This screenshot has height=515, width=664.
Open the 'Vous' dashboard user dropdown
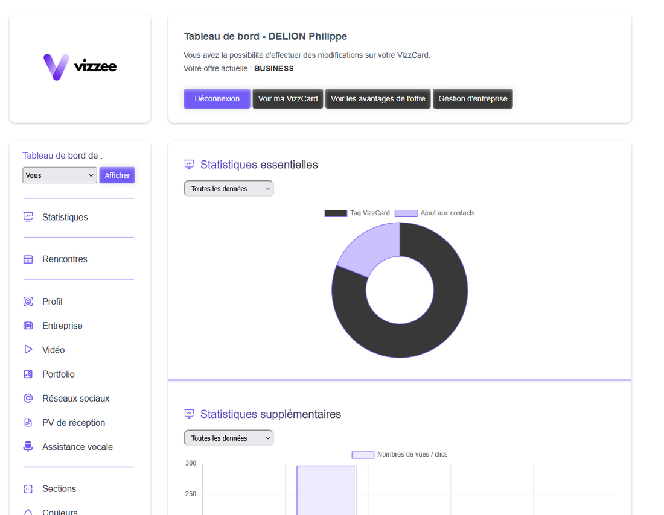(x=60, y=175)
